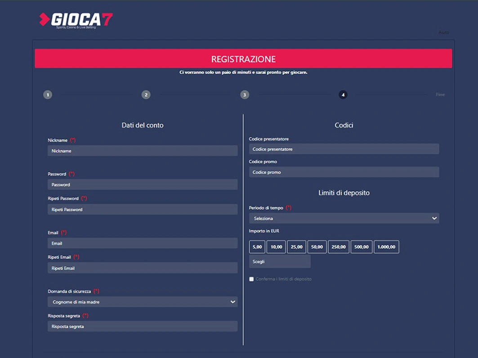This screenshot has height=358, width=478.
Task: Click the Limiti di deposito heading
Action: click(344, 193)
